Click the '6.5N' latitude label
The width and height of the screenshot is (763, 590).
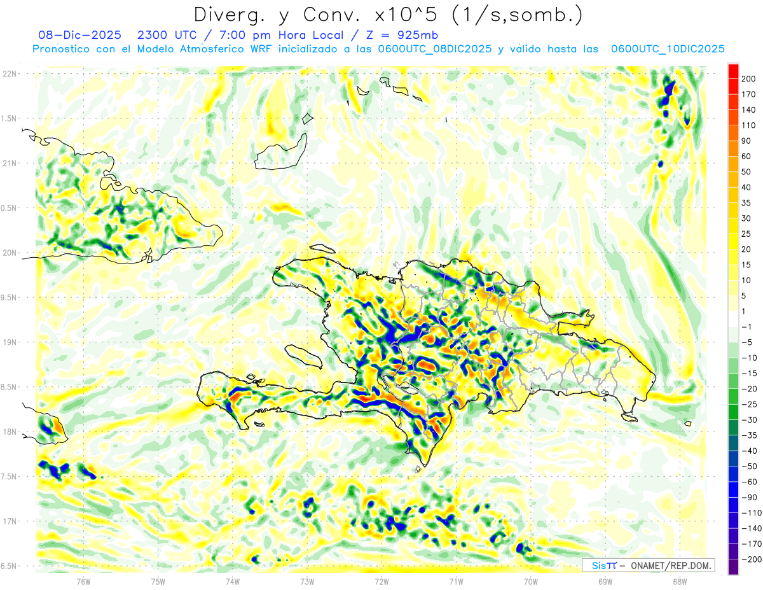[x=8, y=566]
